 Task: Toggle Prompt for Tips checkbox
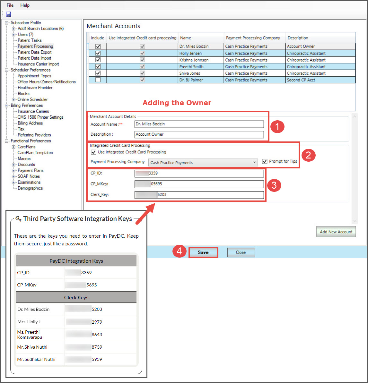point(265,161)
